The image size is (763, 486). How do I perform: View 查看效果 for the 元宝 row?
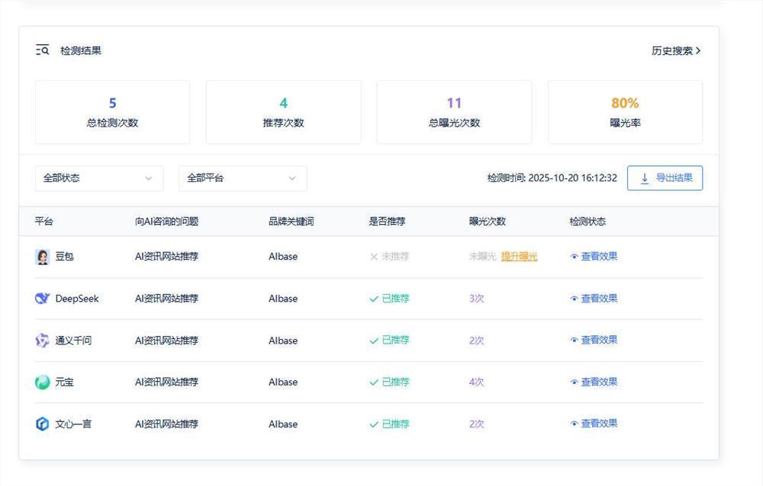click(598, 382)
